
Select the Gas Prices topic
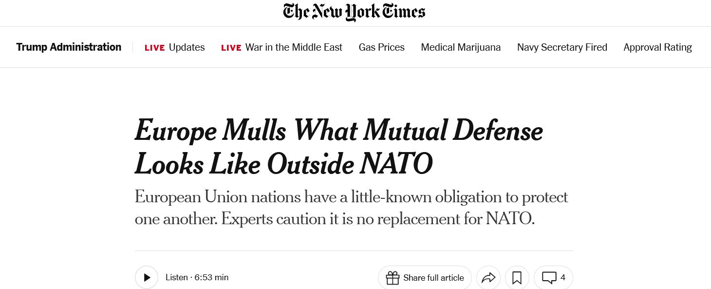381,47
